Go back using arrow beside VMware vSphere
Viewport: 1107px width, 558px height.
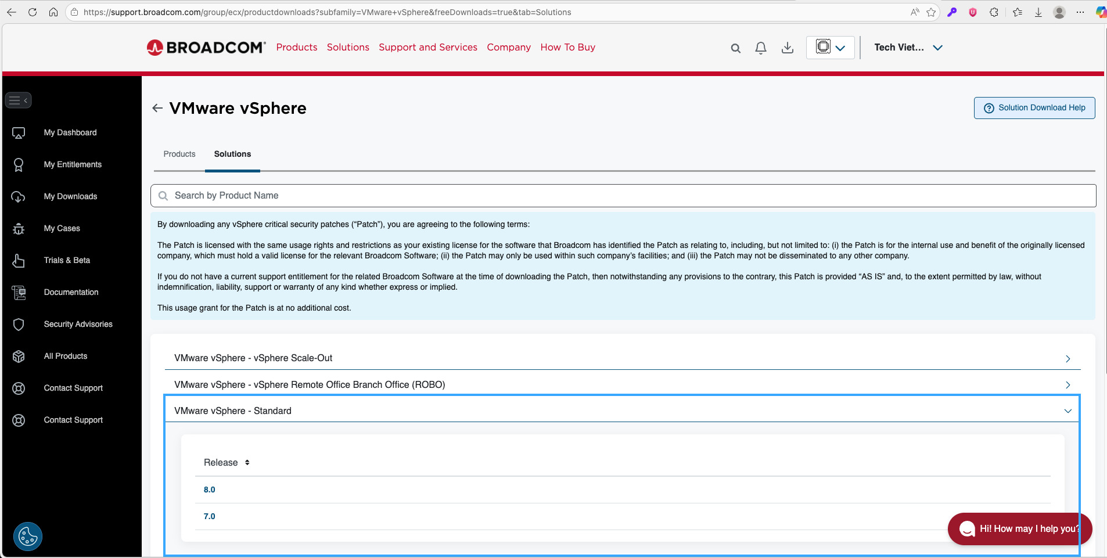[x=157, y=108]
